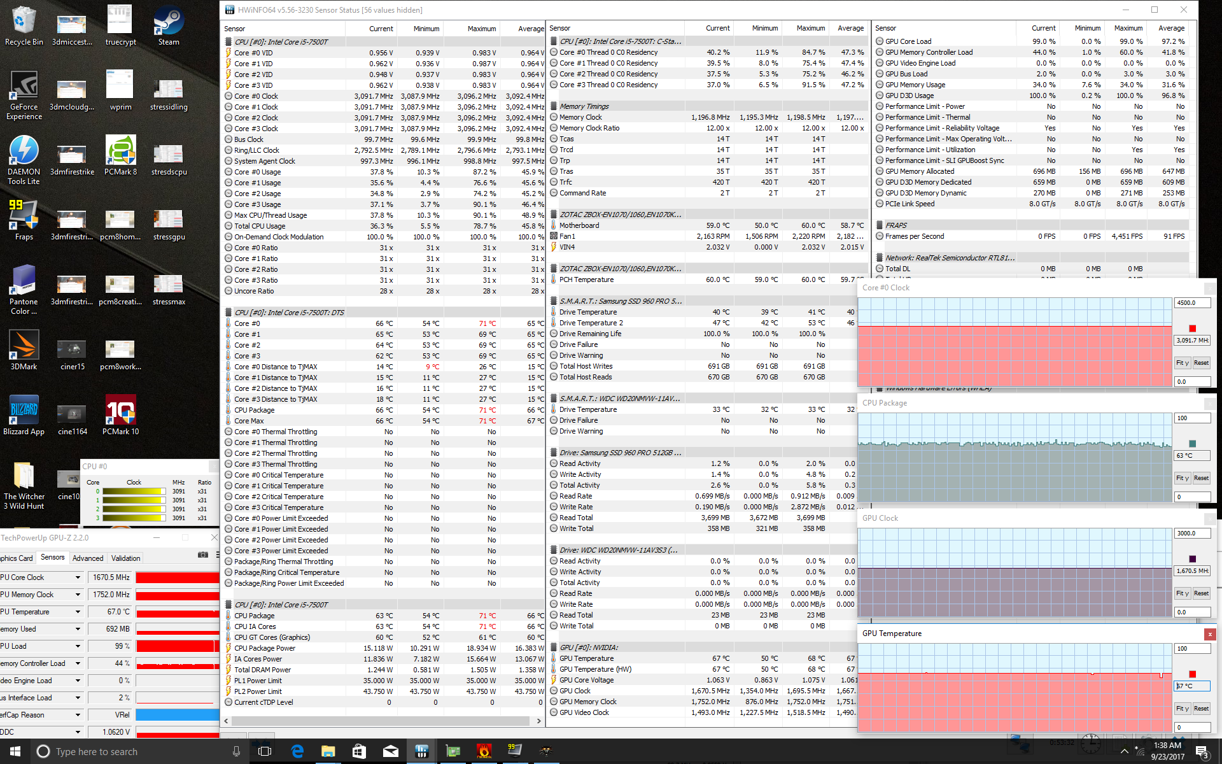
Task: Open Video Engine Load dropdown
Action: (78, 681)
